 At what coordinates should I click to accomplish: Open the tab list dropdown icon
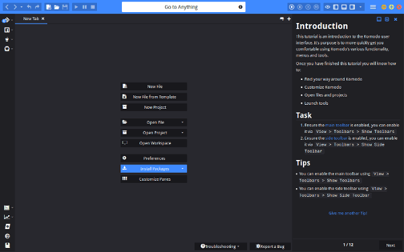282,19
